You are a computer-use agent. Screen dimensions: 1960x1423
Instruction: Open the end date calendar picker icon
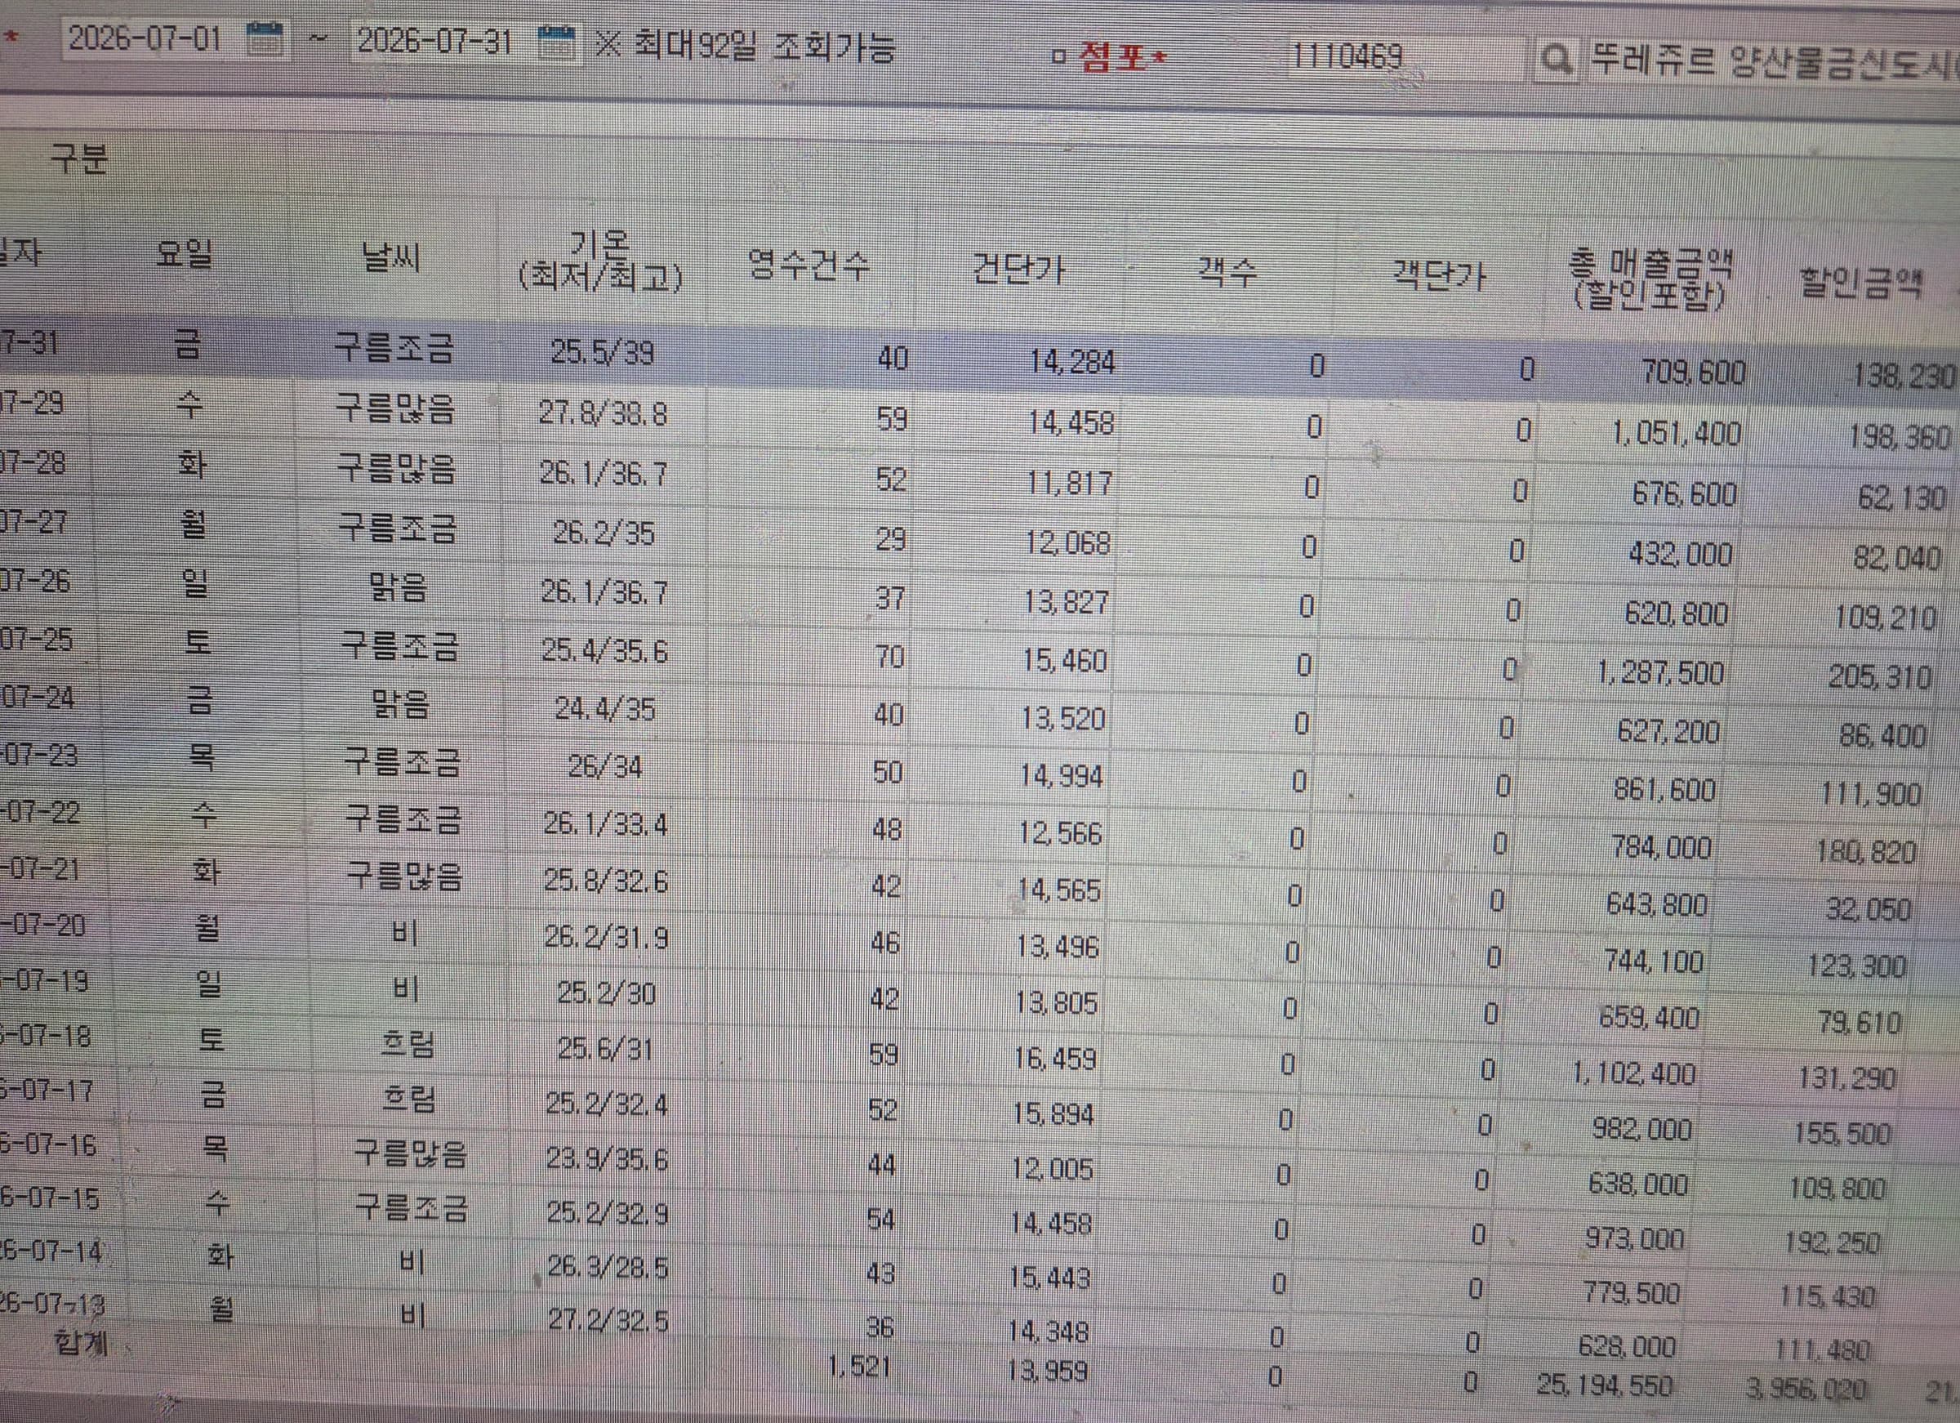[x=555, y=42]
